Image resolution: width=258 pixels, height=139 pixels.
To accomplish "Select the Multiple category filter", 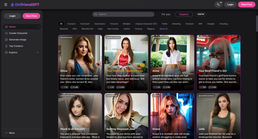I will [126, 24].
